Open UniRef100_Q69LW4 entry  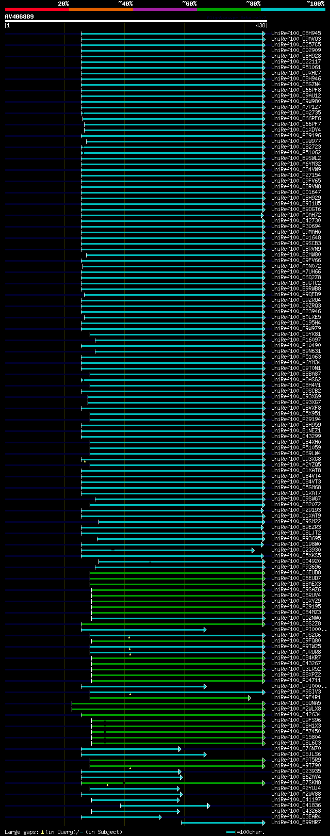tap(296, 454)
